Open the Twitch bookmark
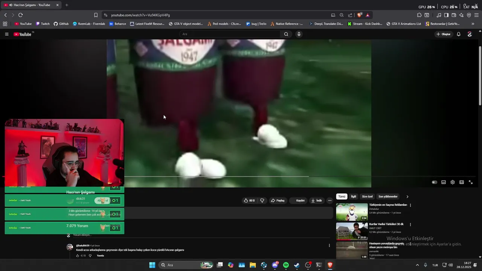The height and width of the screenshot is (271, 482). click(x=43, y=24)
